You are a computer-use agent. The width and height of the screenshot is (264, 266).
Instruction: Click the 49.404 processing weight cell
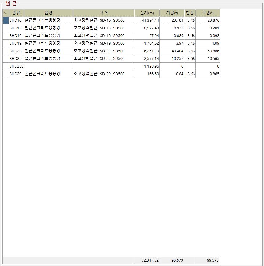(172, 51)
